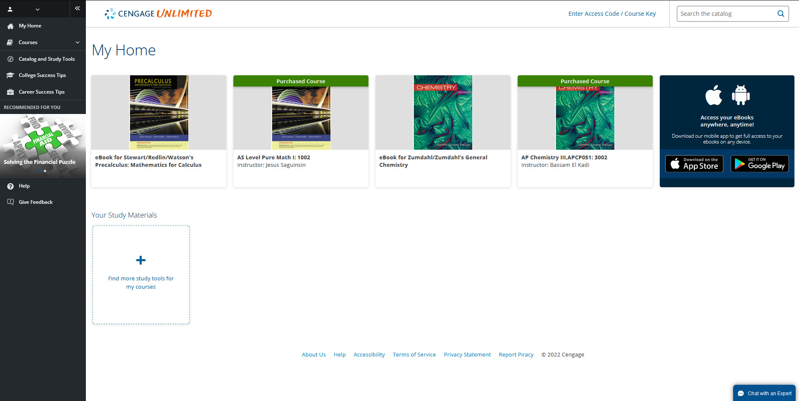Open Chat with an Expert
Image resolution: width=799 pixels, height=401 pixels.
click(764, 394)
